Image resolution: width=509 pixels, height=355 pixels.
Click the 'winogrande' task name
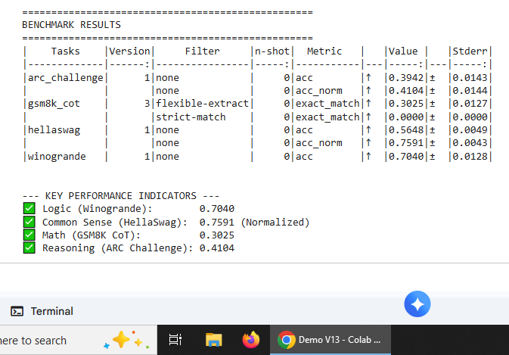[57, 156]
